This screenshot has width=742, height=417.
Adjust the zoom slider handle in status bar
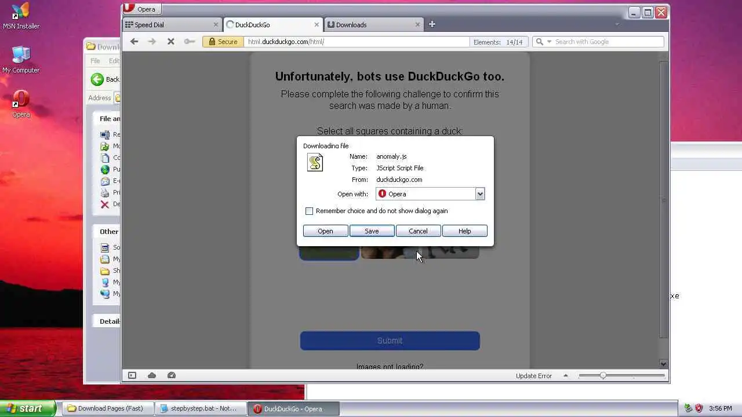tap(603, 375)
